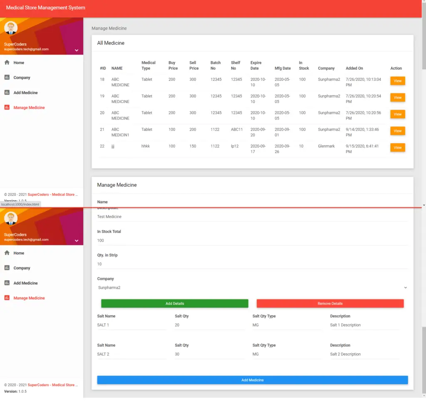
Task: Open the Company dropdown showing Sunpharma2
Action: pyautogui.click(x=252, y=287)
